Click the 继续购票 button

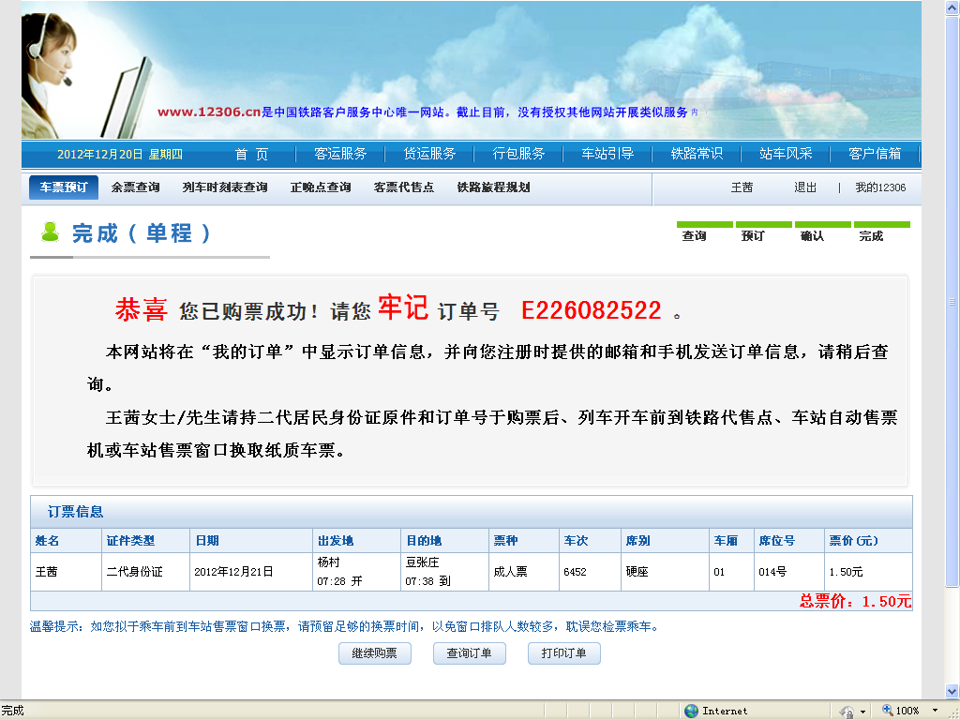click(x=375, y=653)
